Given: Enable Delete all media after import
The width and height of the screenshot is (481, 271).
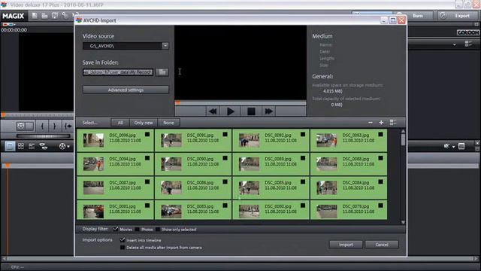Looking at the screenshot, I should tap(123, 248).
